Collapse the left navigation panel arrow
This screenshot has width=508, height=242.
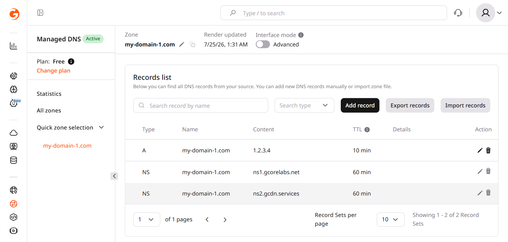coord(114,176)
